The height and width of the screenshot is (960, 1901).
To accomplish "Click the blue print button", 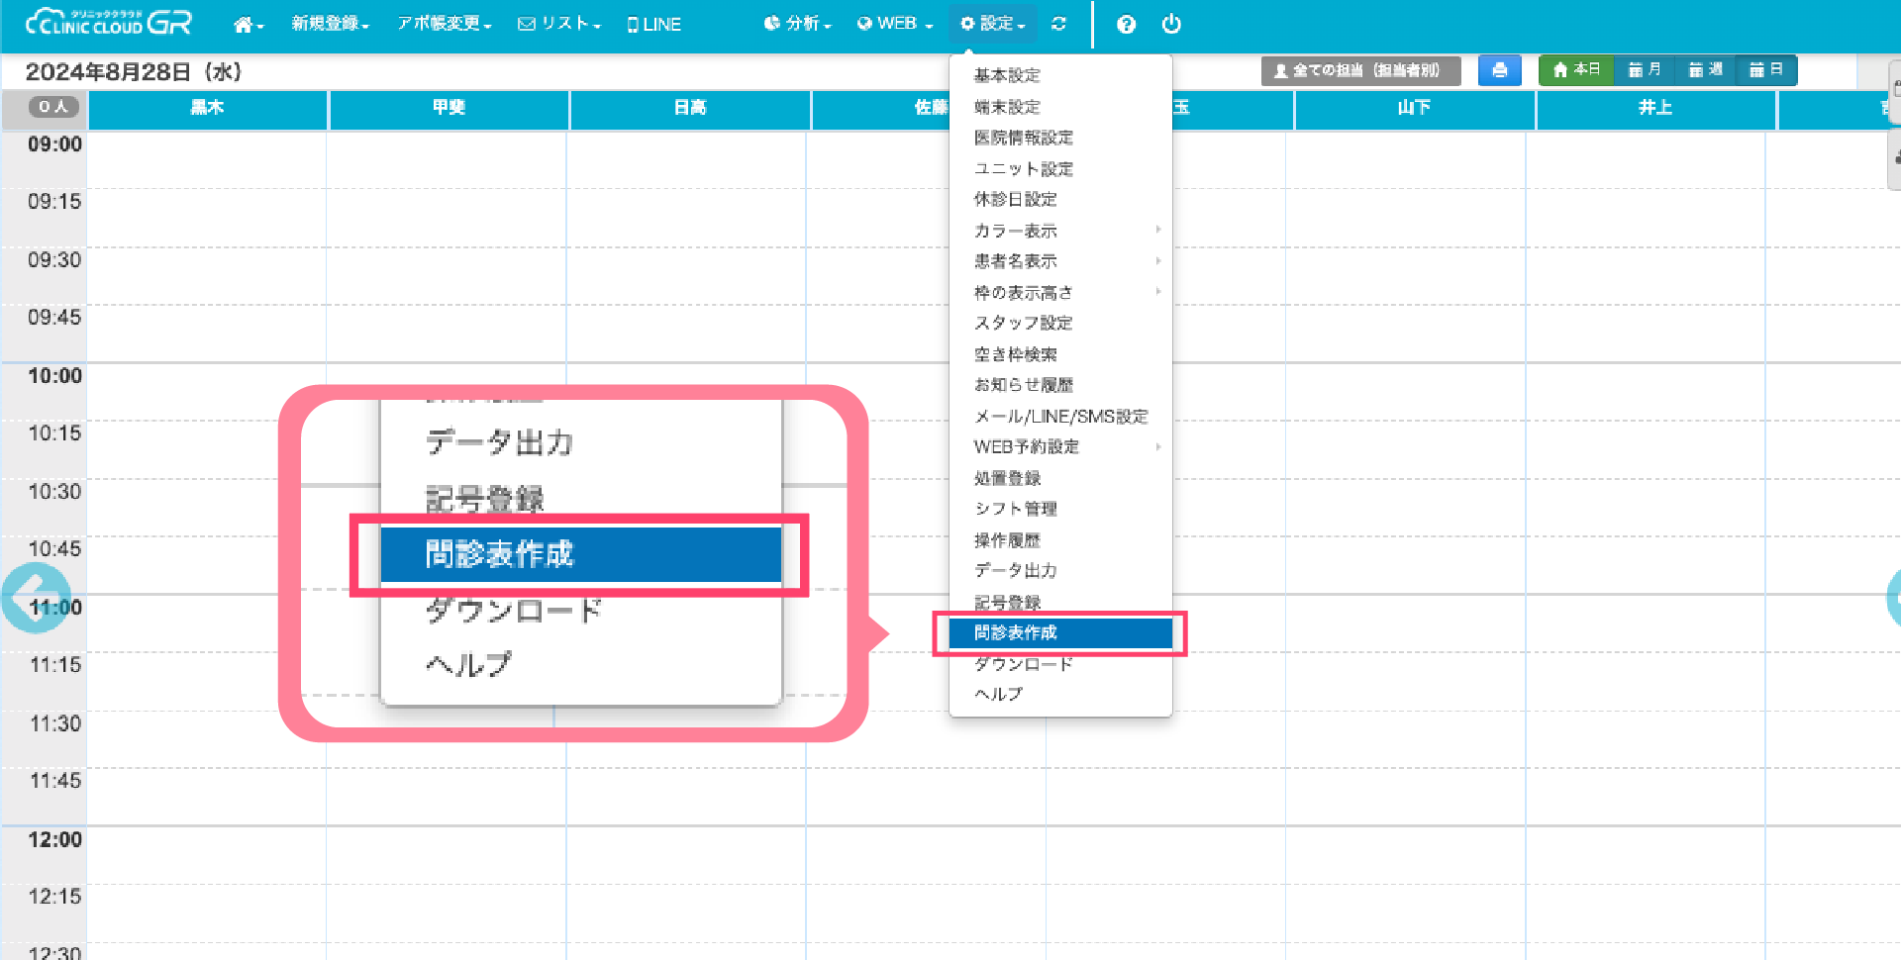I will [1499, 70].
